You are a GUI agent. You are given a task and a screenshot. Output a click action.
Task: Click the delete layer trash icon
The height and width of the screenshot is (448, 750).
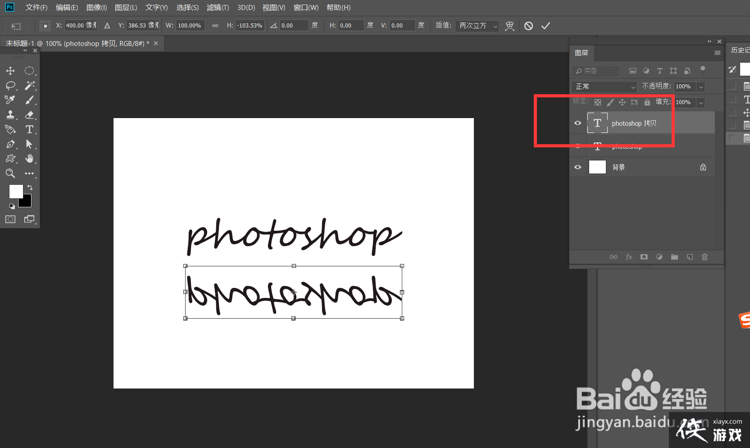tap(705, 257)
